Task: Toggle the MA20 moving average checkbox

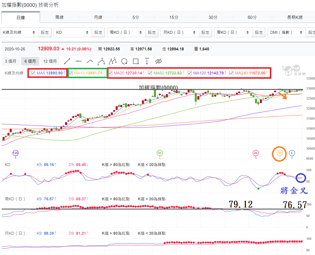Action: point(110,73)
